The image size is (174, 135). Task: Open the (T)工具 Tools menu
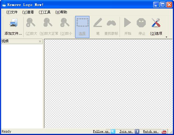[45, 12]
